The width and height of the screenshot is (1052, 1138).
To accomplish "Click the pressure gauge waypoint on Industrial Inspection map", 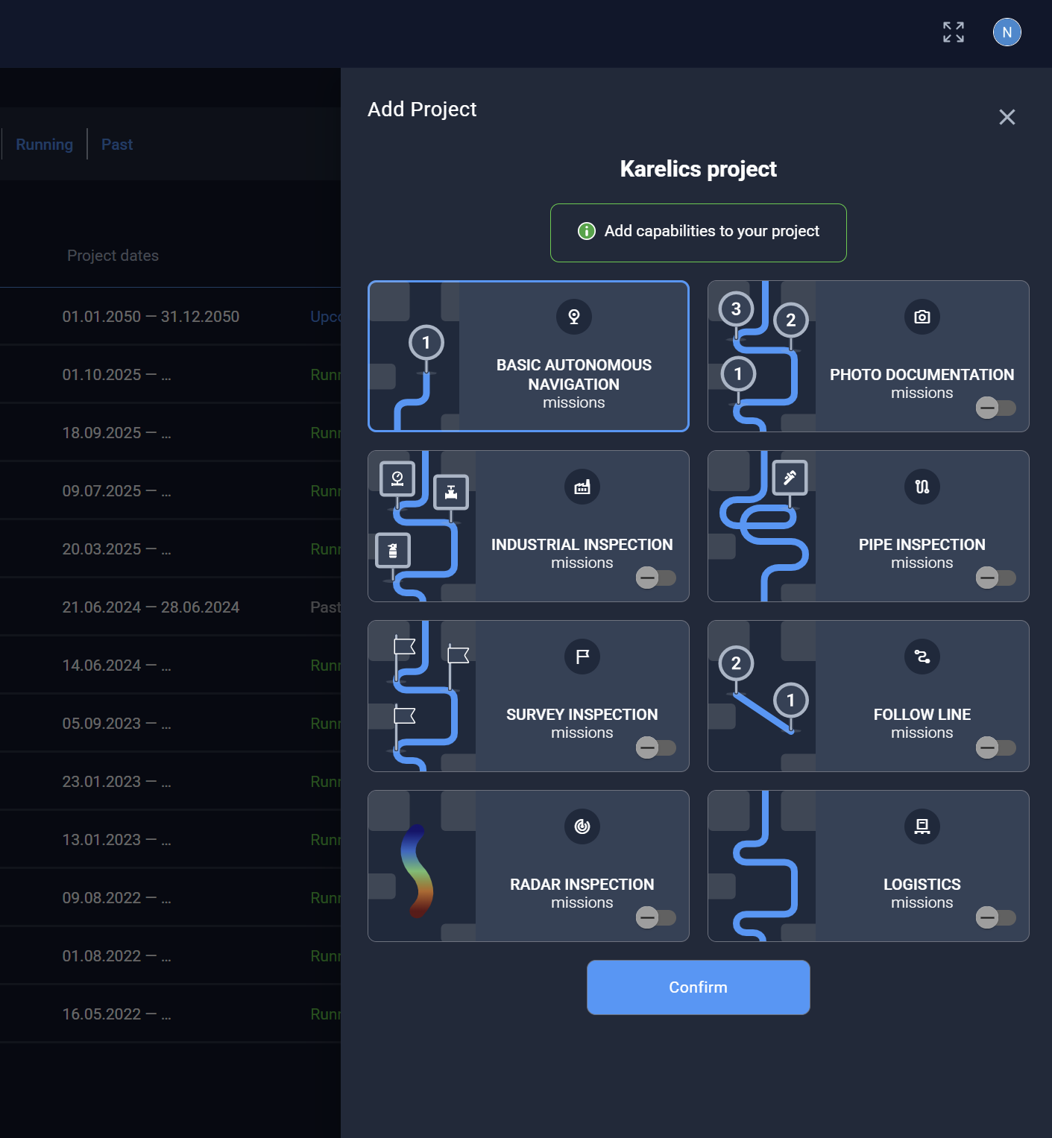I will (397, 478).
